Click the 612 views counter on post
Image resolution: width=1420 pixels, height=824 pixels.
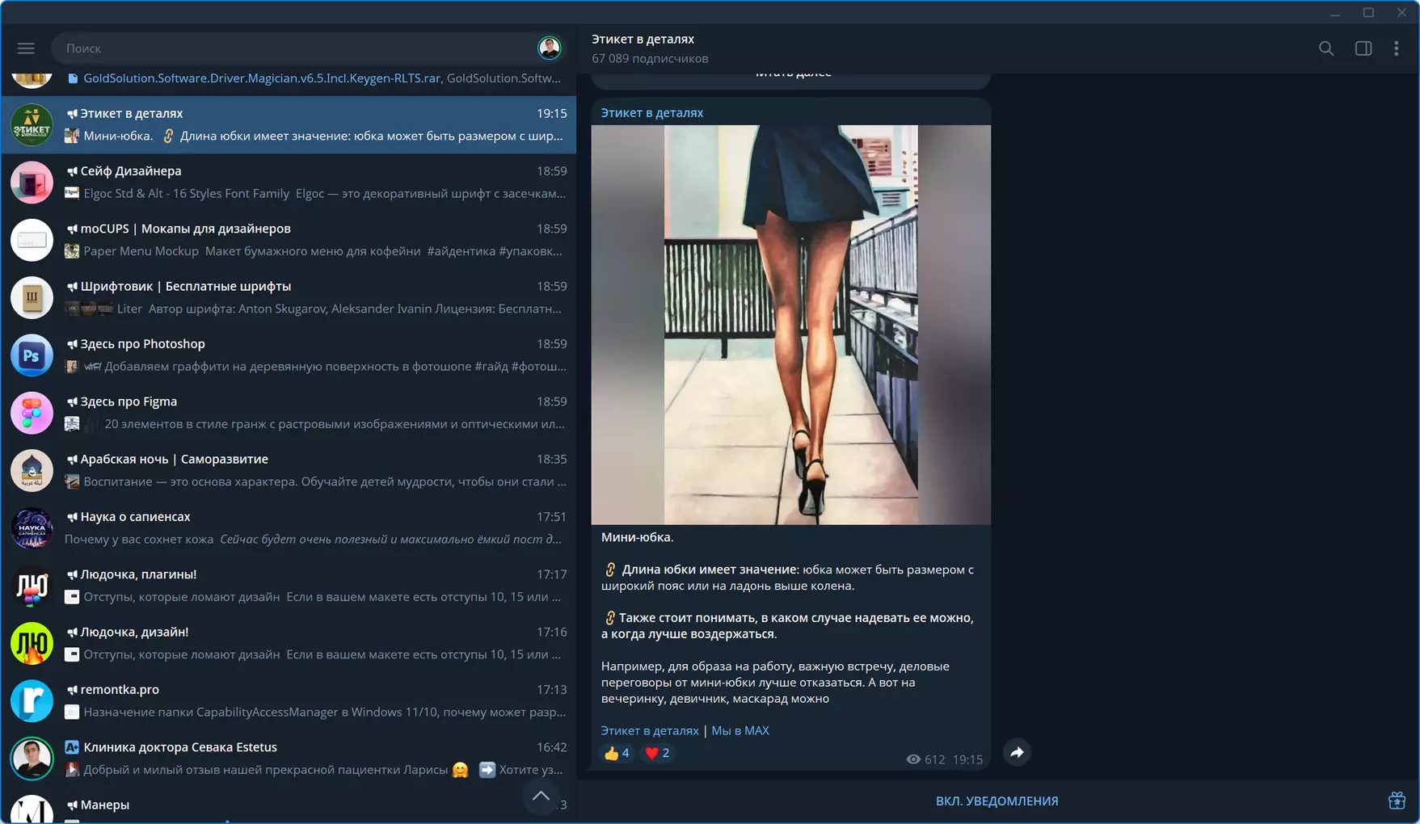(x=925, y=759)
